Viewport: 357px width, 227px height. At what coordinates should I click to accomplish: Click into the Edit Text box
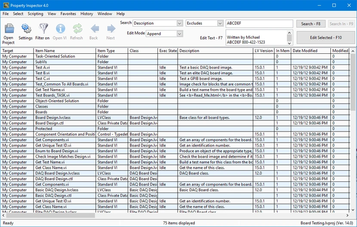coord(256,38)
